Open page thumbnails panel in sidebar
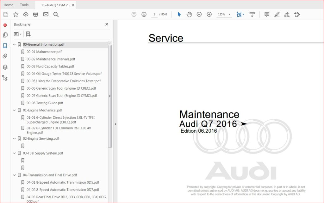Viewport: 324px width, 203px height. [x=5, y=35]
